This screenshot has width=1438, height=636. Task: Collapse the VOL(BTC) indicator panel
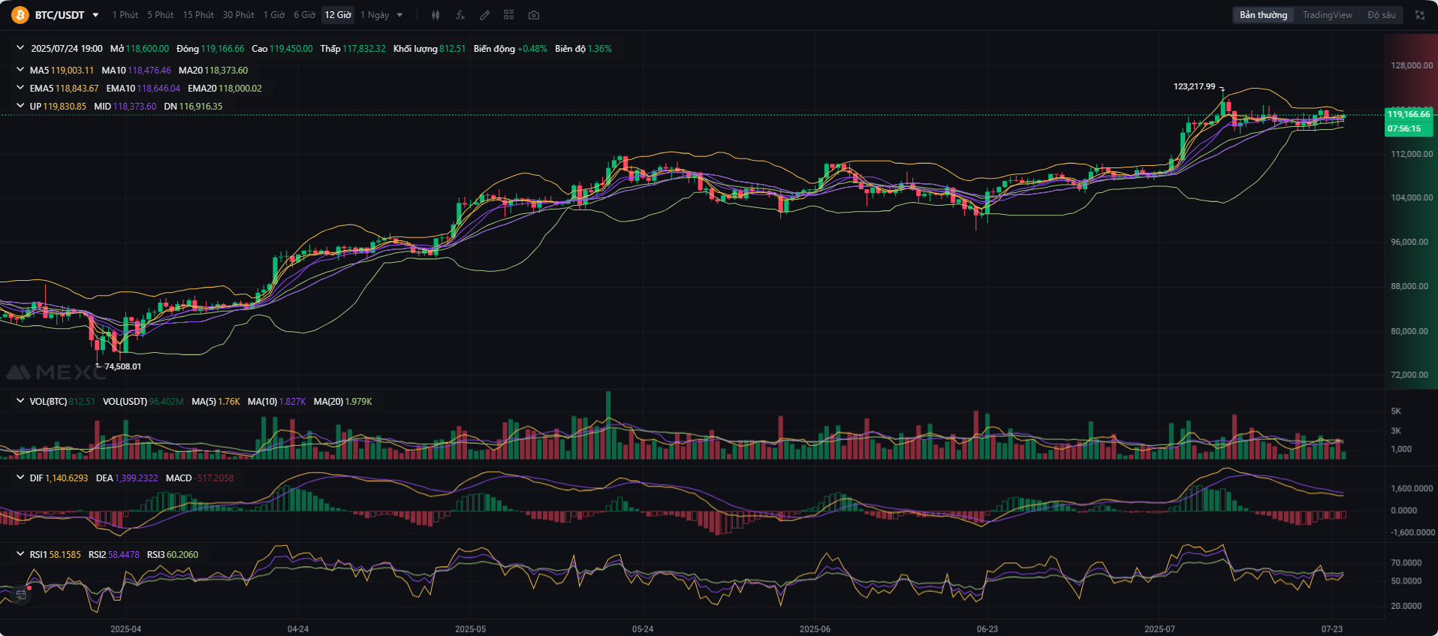tap(20, 401)
